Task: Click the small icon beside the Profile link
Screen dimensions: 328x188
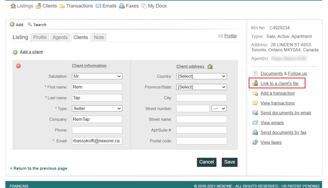Action: (220, 36)
